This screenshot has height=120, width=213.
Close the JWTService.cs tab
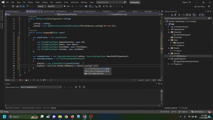click(42, 11)
